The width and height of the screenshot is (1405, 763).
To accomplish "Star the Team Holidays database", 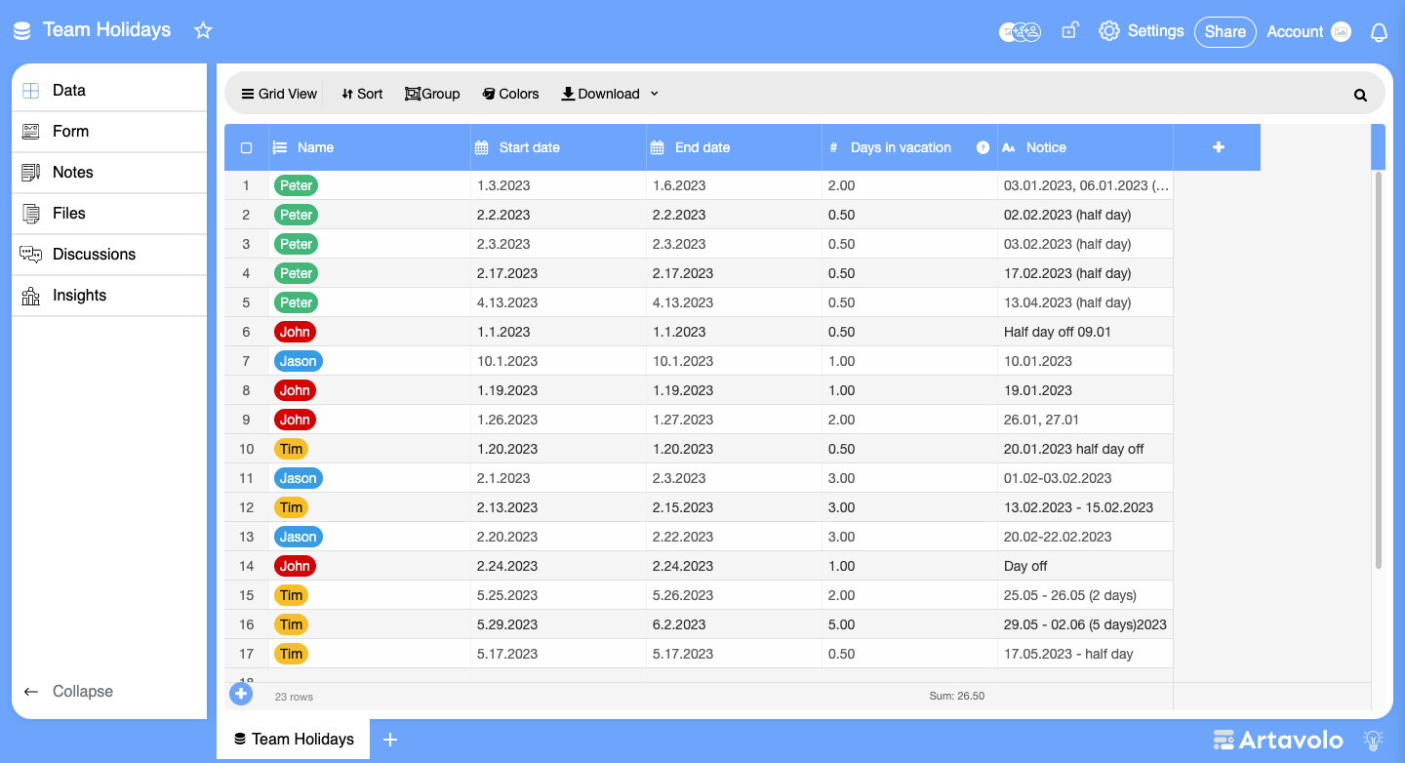I will point(203,30).
